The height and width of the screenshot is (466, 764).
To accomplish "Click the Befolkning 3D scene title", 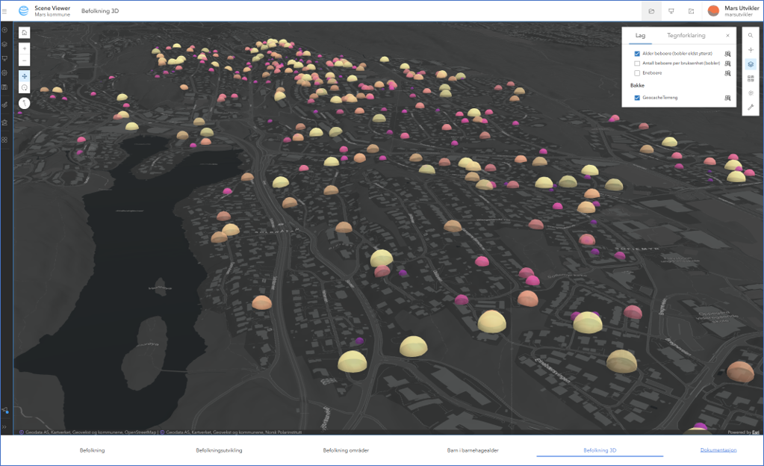I will 100,10.
